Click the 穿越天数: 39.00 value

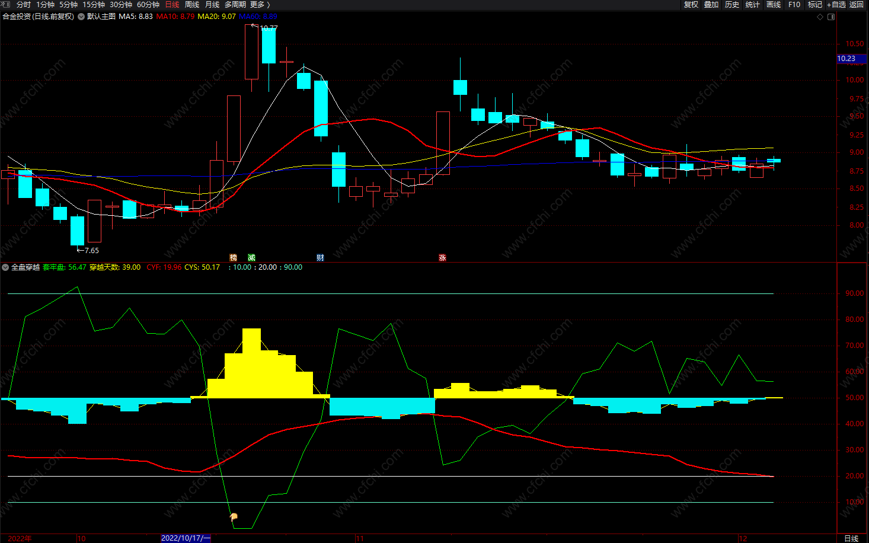coord(115,267)
